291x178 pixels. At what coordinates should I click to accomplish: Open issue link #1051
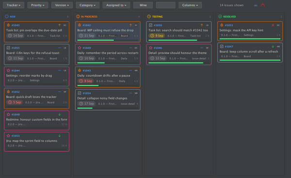[x=229, y=25]
